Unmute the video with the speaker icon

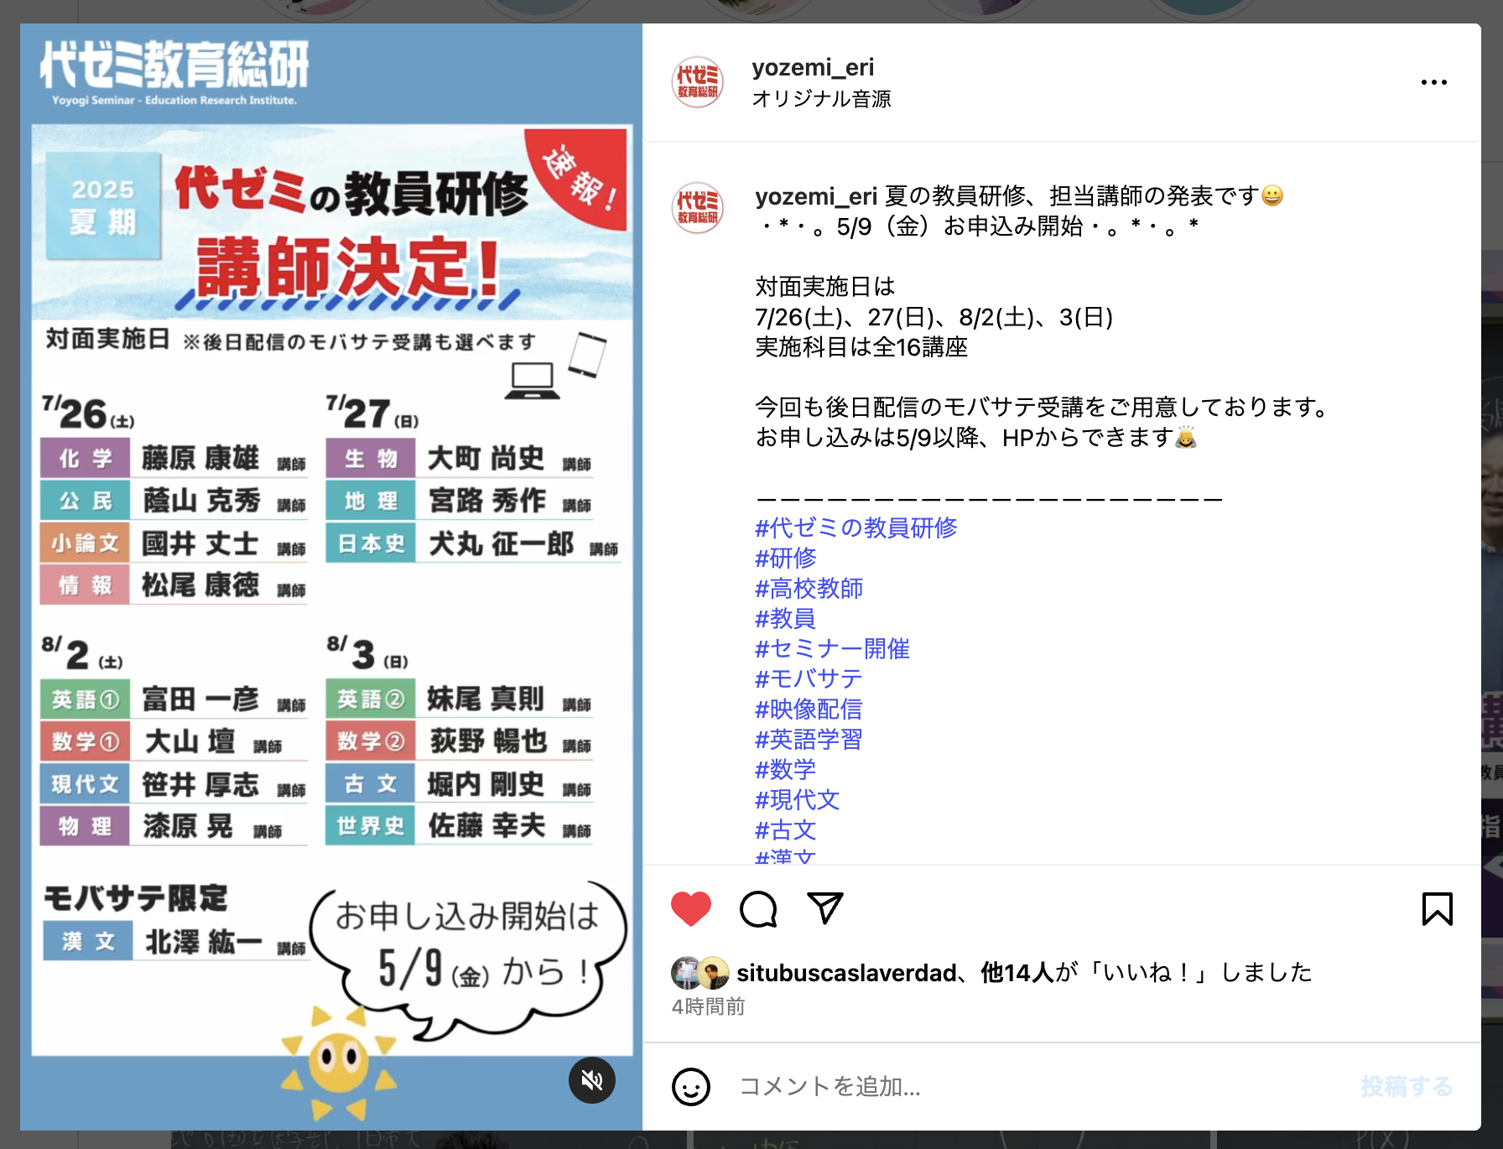[x=592, y=1080]
